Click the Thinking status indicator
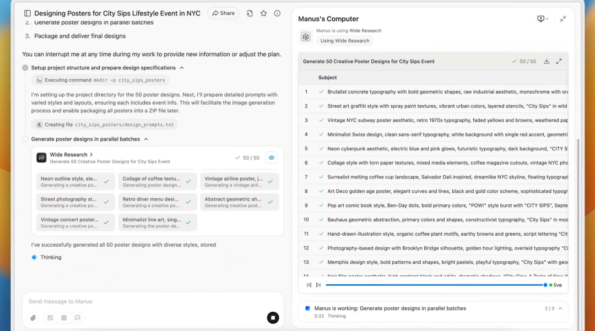The width and height of the screenshot is (595, 331). (x=46, y=257)
